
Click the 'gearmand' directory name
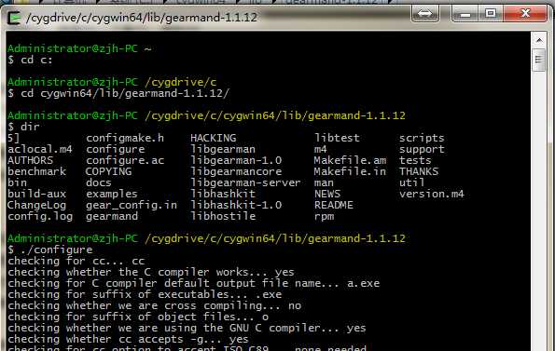[x=112, y=216]
